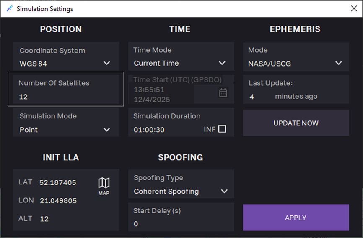
Task: Click the Last Update minutes value
Action: [252, 96]
